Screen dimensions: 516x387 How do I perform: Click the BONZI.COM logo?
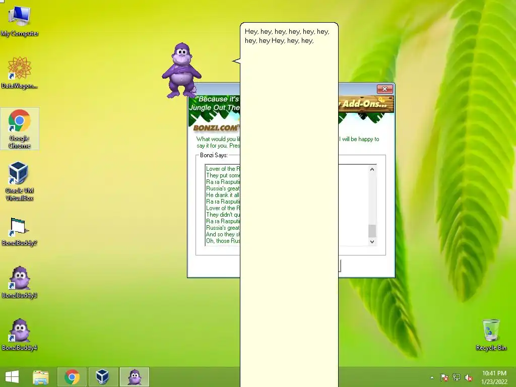click(216, 127)
